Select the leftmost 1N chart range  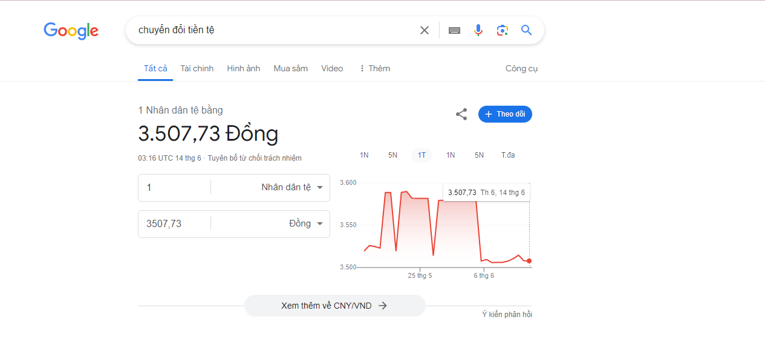pos(364,155)
